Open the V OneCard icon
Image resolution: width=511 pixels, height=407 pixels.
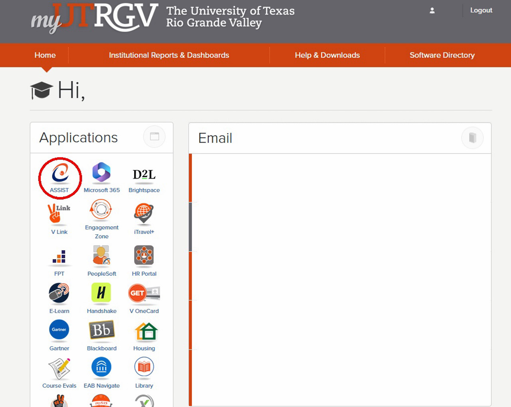point(144,293)
